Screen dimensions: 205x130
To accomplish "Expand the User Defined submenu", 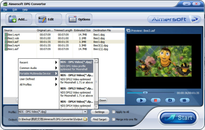I will point(38,79).
